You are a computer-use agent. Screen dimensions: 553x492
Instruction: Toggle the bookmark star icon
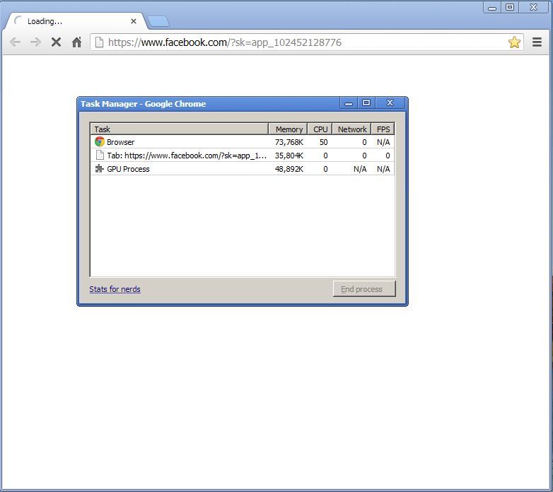pyautogui.click(x=514, y=42)
